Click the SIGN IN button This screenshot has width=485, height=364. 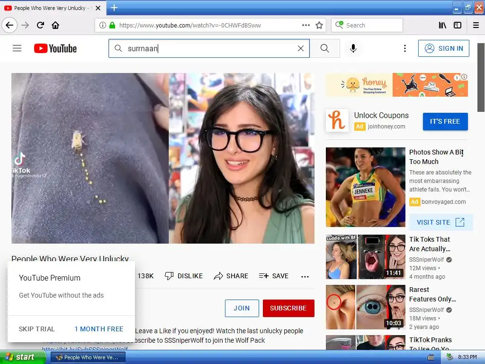coord(443,48)
